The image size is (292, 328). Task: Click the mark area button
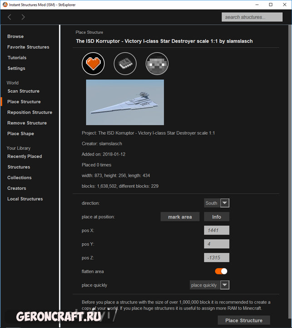click(180, 217)
